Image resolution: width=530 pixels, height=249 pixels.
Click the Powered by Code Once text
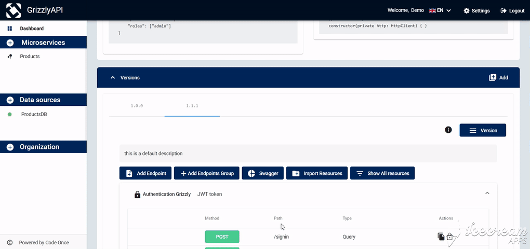(x=44, y=243)
